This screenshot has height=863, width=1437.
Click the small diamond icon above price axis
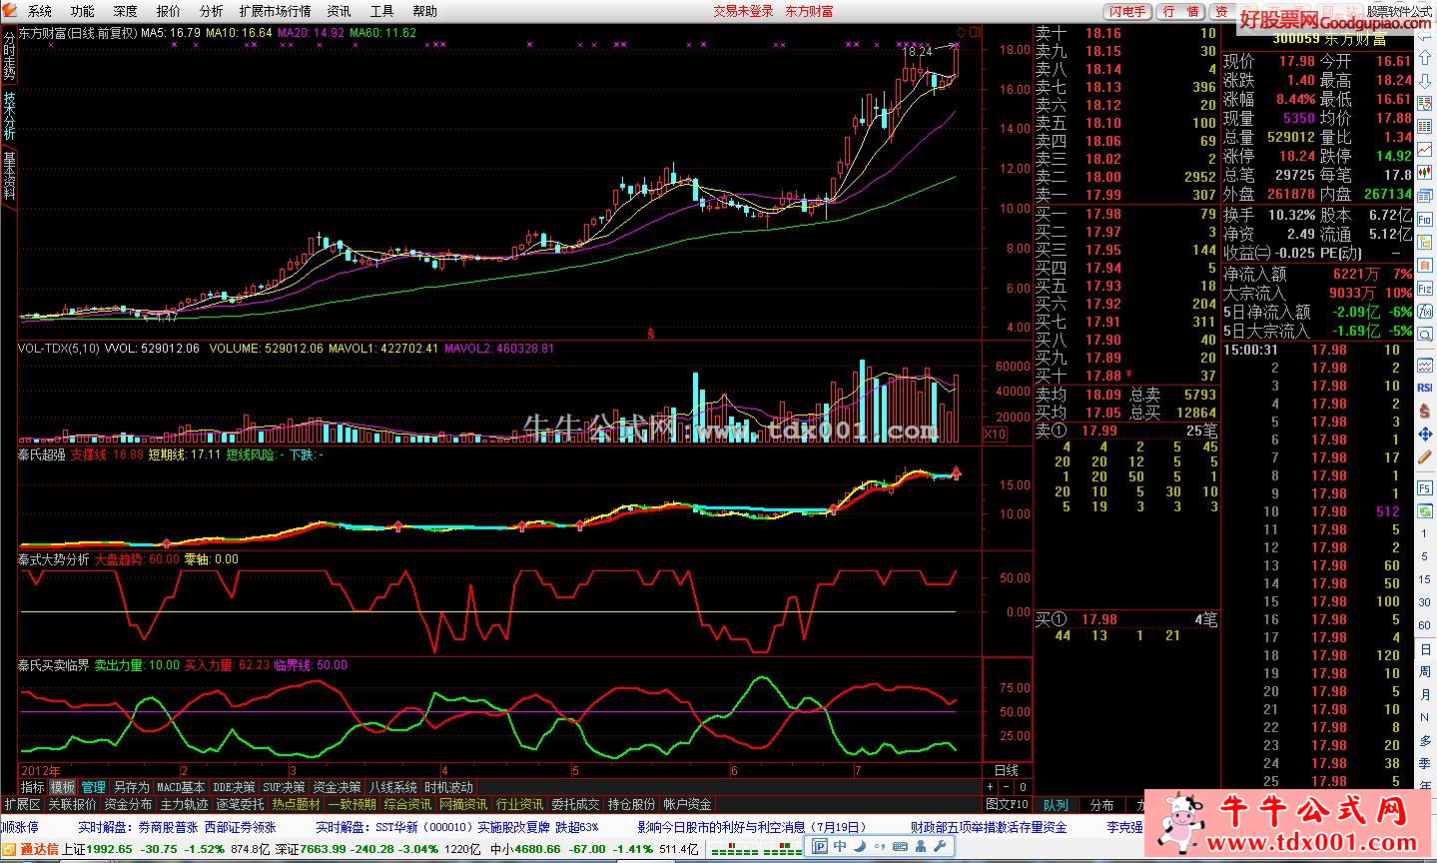pos(962,32)
